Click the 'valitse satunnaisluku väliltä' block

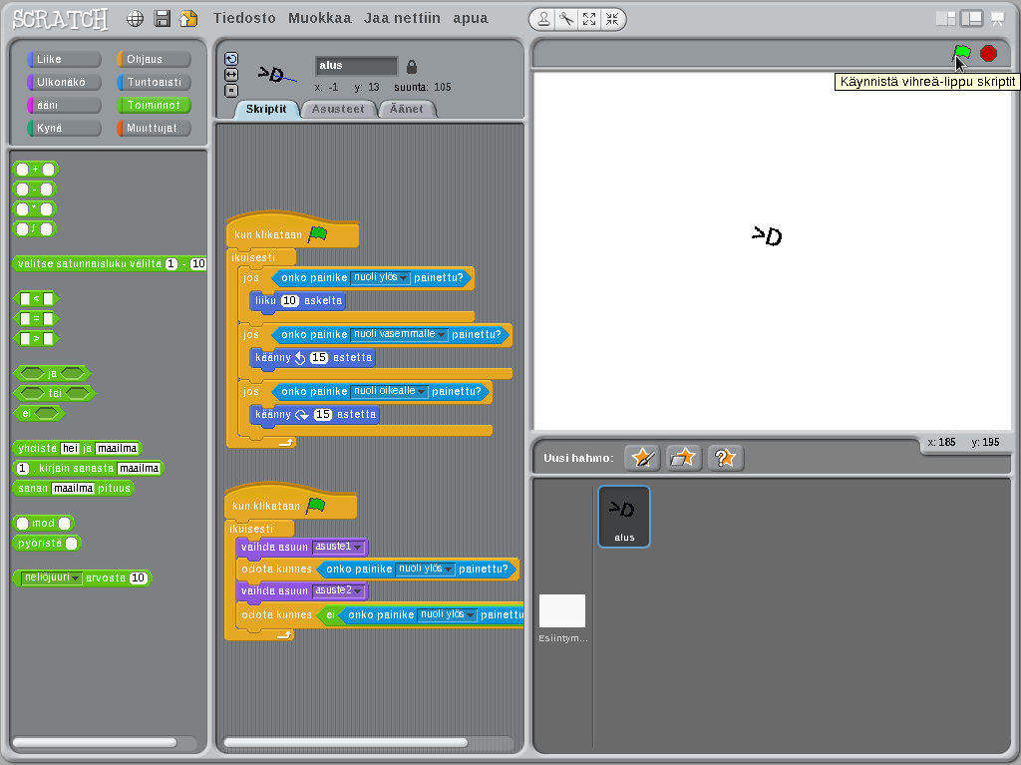(110, 264)
